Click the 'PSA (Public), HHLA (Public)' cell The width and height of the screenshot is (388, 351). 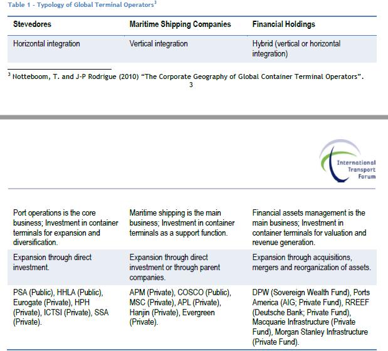click(61, 307)
